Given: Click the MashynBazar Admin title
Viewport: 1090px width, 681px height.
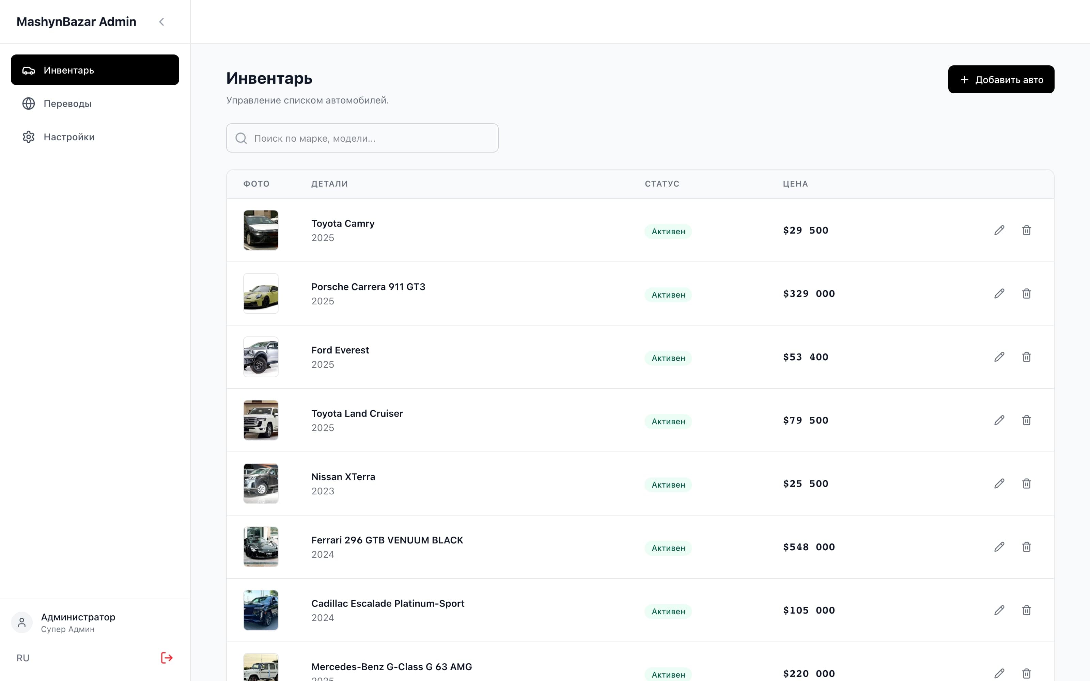Looking at the screenshot, I should tap(76, 21).
